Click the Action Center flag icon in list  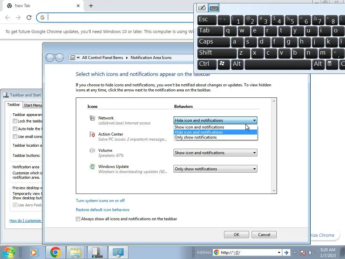[92, 134]
